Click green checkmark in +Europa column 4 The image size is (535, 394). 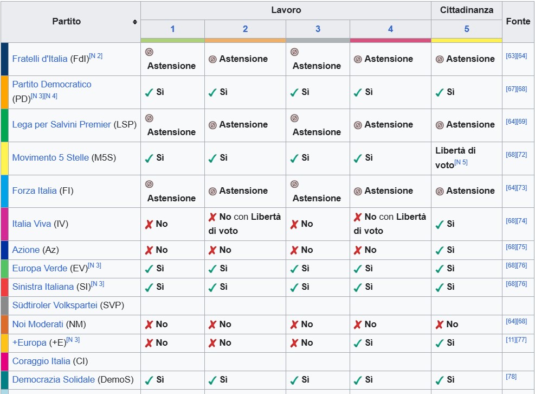[x=358, y=343]
